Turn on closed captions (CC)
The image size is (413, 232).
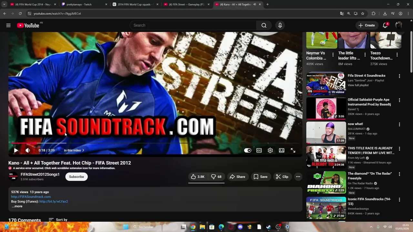(259, 150)
